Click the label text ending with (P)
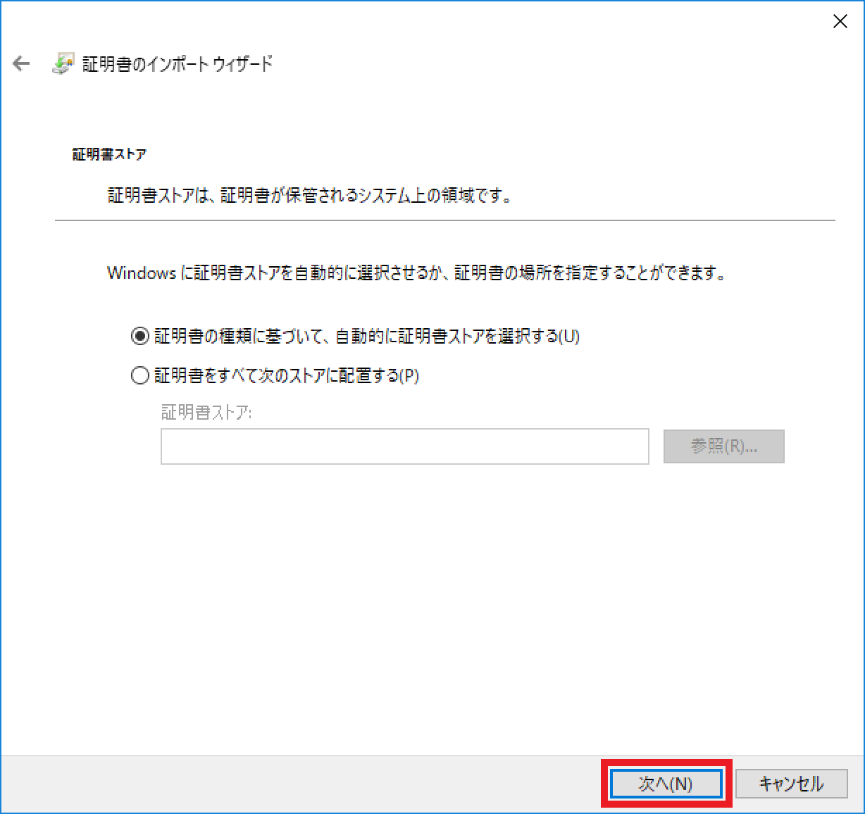 click(x=287, y=376)
